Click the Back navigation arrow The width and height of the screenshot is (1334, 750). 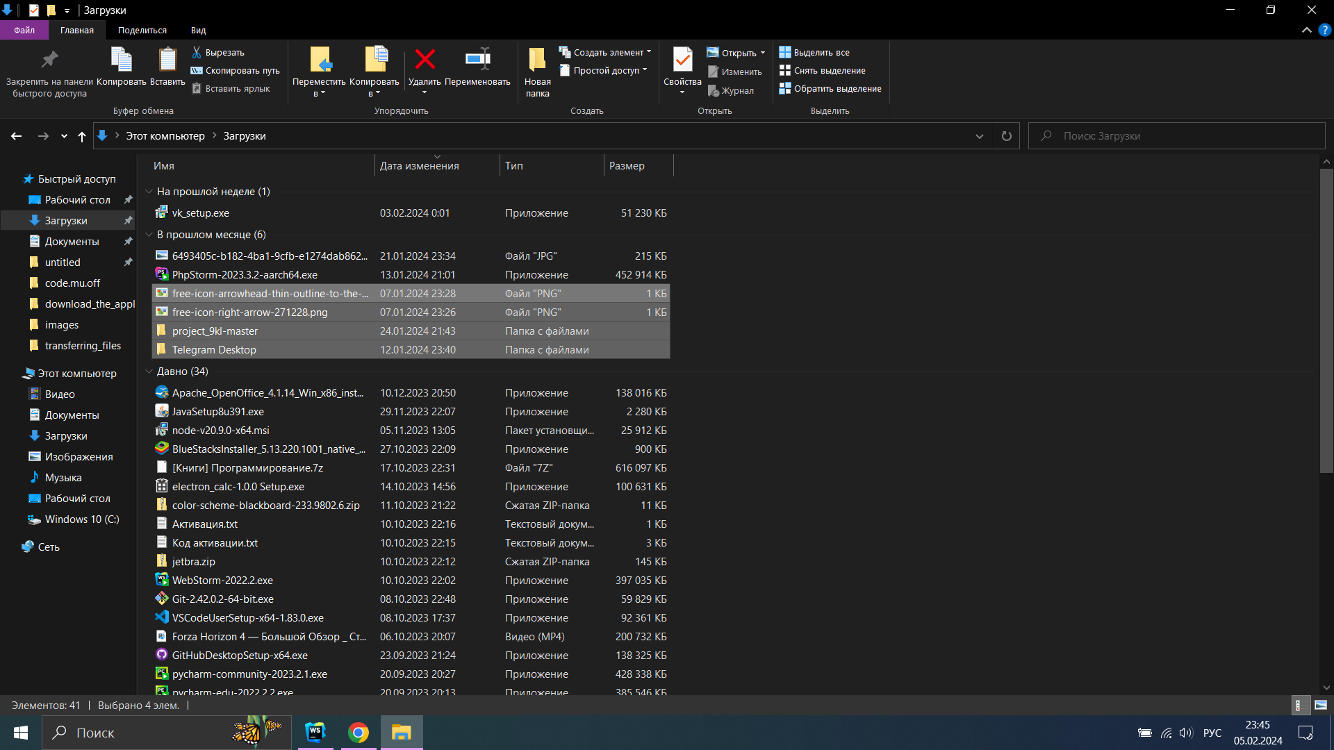click(17, 136)
